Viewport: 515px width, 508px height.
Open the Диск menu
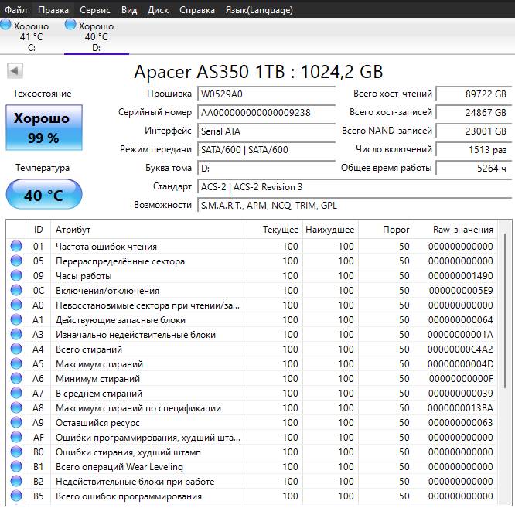158,10
